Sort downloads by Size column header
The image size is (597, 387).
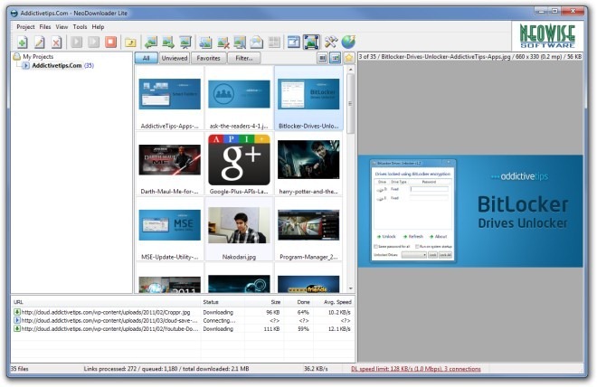[x=263, y=302]
